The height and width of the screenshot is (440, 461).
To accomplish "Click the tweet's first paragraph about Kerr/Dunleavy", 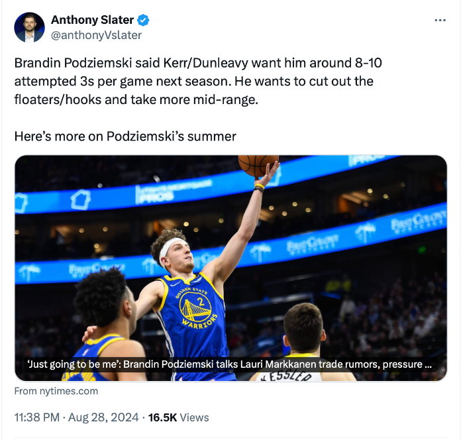I will (x=197, y=64).
